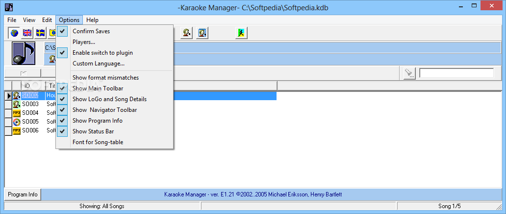This screenshot has width=506, height=214.
Task: Click the flashlight search icon button
Action: (409, 73)
